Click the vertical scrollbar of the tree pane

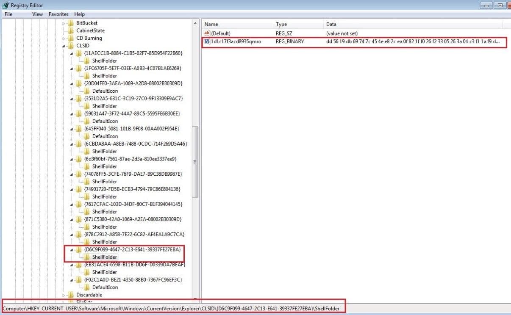tap(195, 161)
